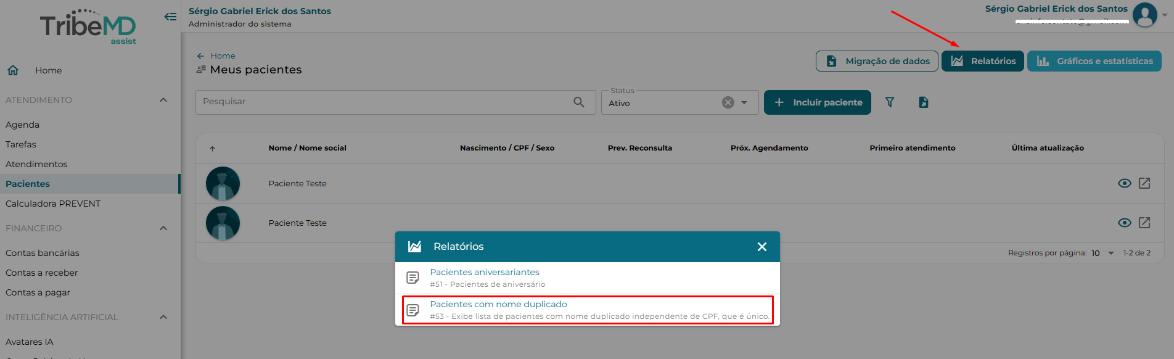The height and width of the screenshot is (359, 1174).
Task: Clear the Status filter with the X icon
Action: tap(728, 102)
